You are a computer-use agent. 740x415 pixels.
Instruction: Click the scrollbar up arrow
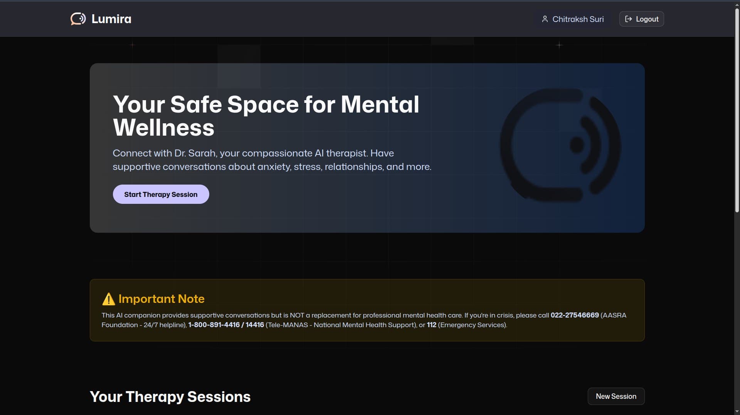coord(737,4)
